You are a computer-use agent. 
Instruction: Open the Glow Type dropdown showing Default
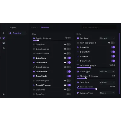(x=107, y=71)
